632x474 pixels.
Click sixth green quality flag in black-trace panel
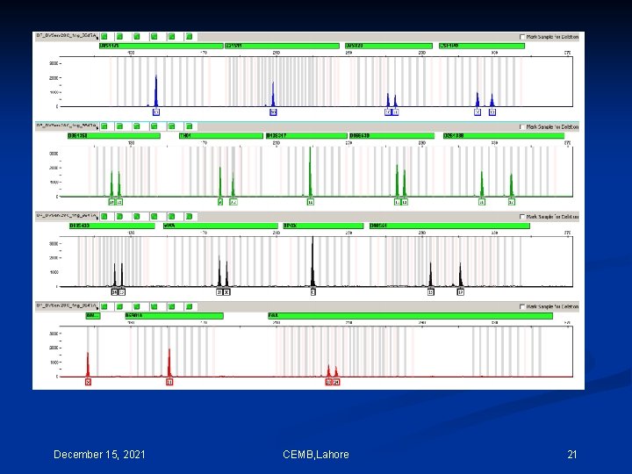click(189, 217)
